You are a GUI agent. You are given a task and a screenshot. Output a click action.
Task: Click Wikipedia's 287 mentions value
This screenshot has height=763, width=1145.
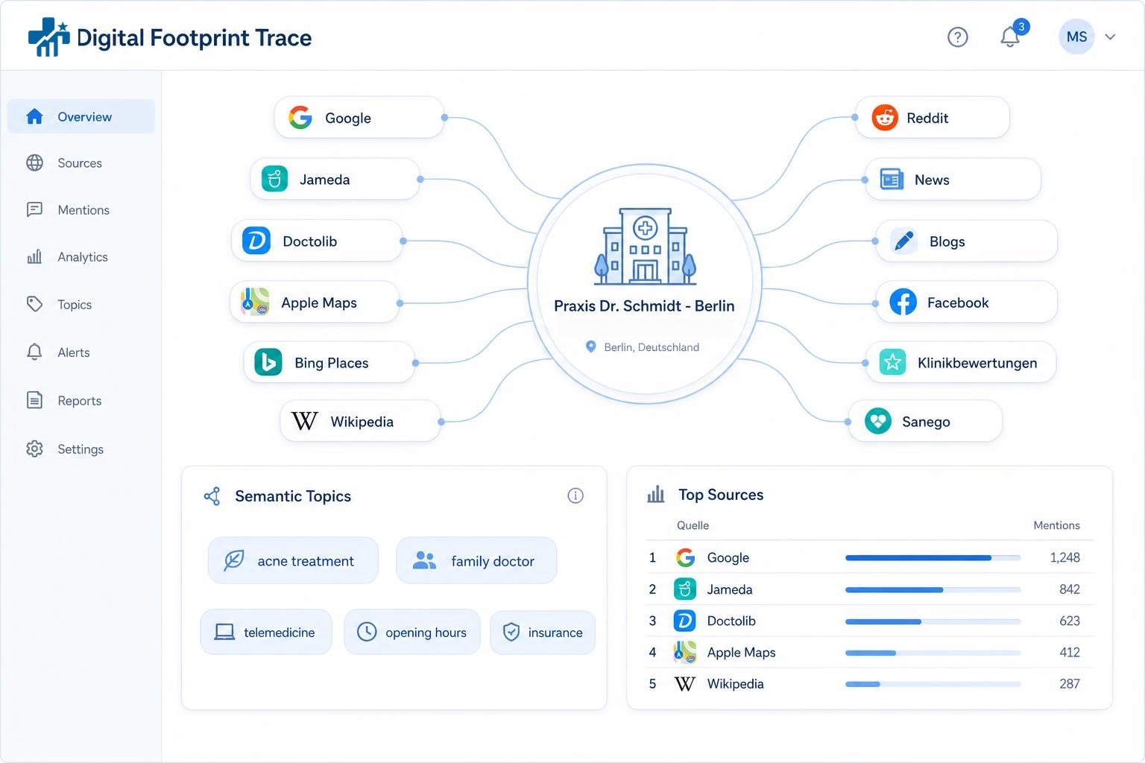(x=1070, y=684)
